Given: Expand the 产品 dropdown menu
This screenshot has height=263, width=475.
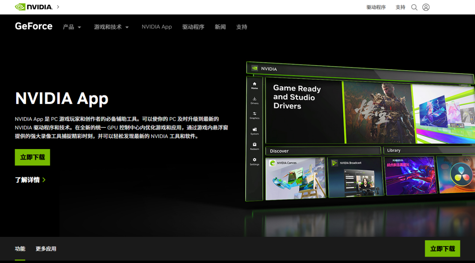Looking at the screenshot, I should coord(72,27).
